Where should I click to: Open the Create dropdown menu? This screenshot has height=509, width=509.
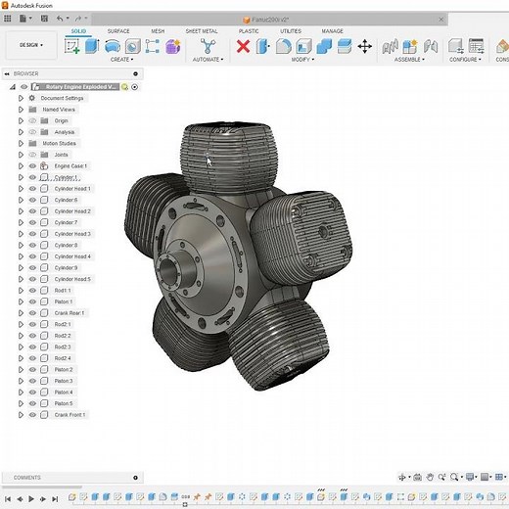[122, 60]
